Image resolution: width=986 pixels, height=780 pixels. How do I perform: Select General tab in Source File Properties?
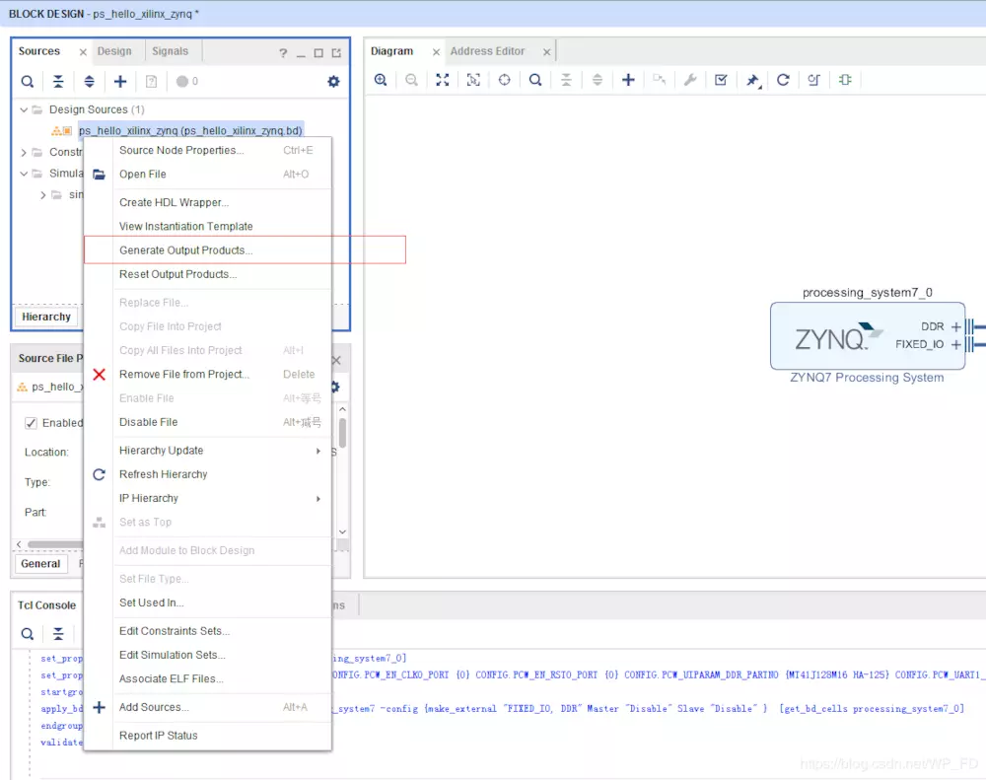(x=40, y=564)
